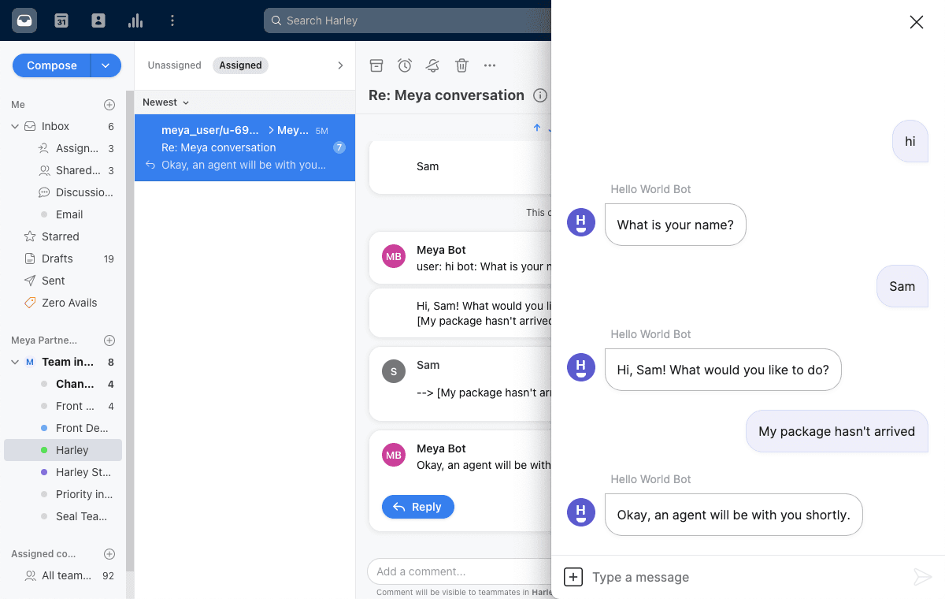Jump to previous message with up arrow

[537, 127]
